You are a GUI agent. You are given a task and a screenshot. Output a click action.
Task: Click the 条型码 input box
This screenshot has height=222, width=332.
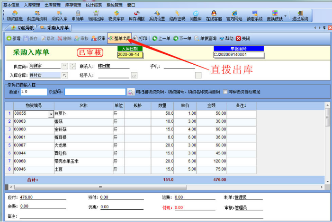pos(95,92)
